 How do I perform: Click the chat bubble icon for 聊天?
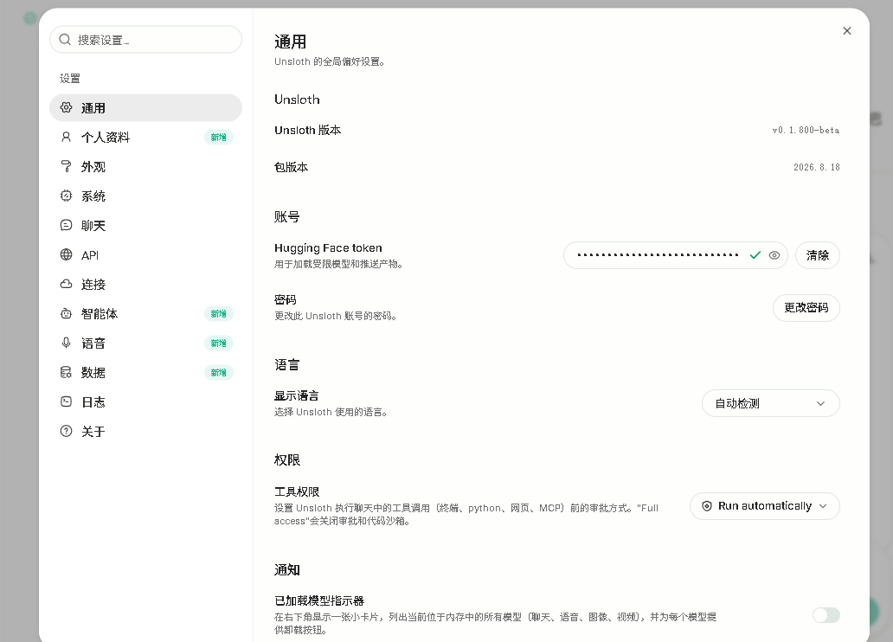pos(66,226)
